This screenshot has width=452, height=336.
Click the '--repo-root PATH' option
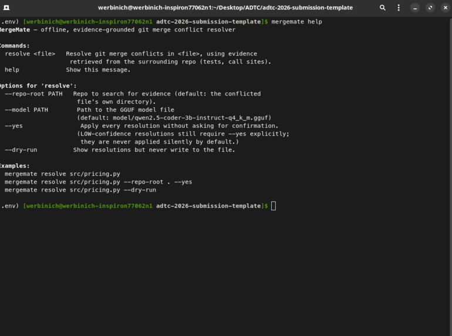click(33, 94)
